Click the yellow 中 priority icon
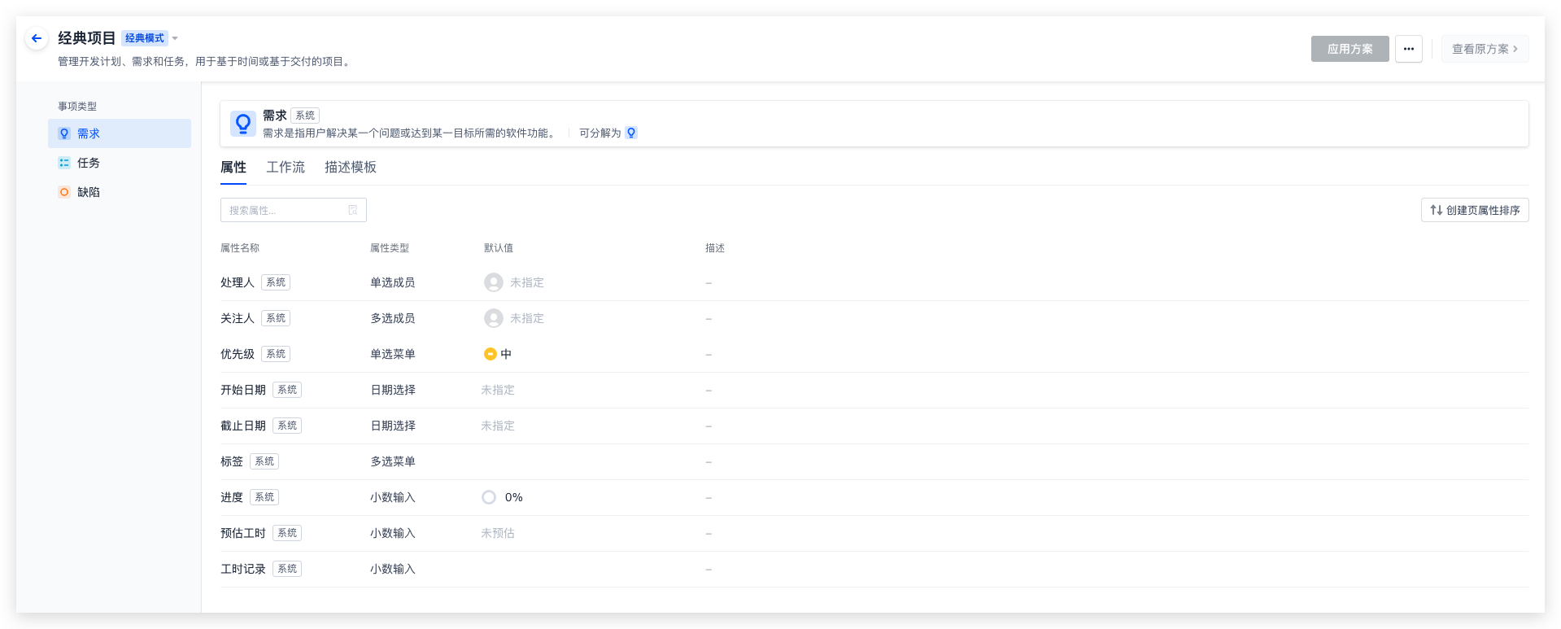The width and height of the screenshot is (1561, 629). click(x=491, y=354)
